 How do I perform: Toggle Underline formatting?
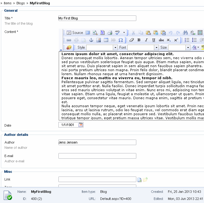coord(154,40)
